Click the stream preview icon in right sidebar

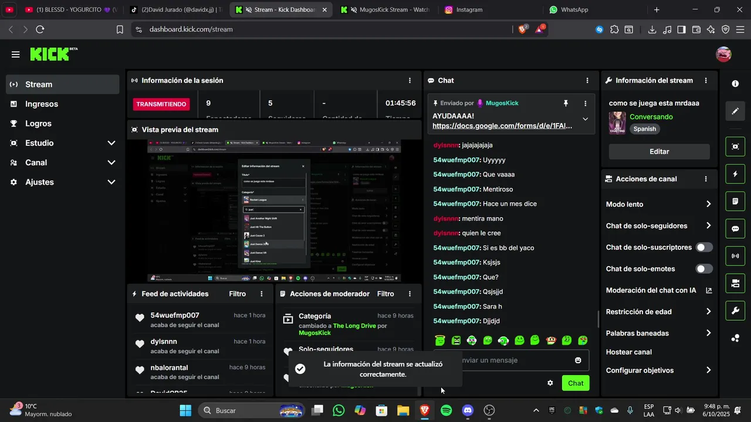[x=735, y=147]
